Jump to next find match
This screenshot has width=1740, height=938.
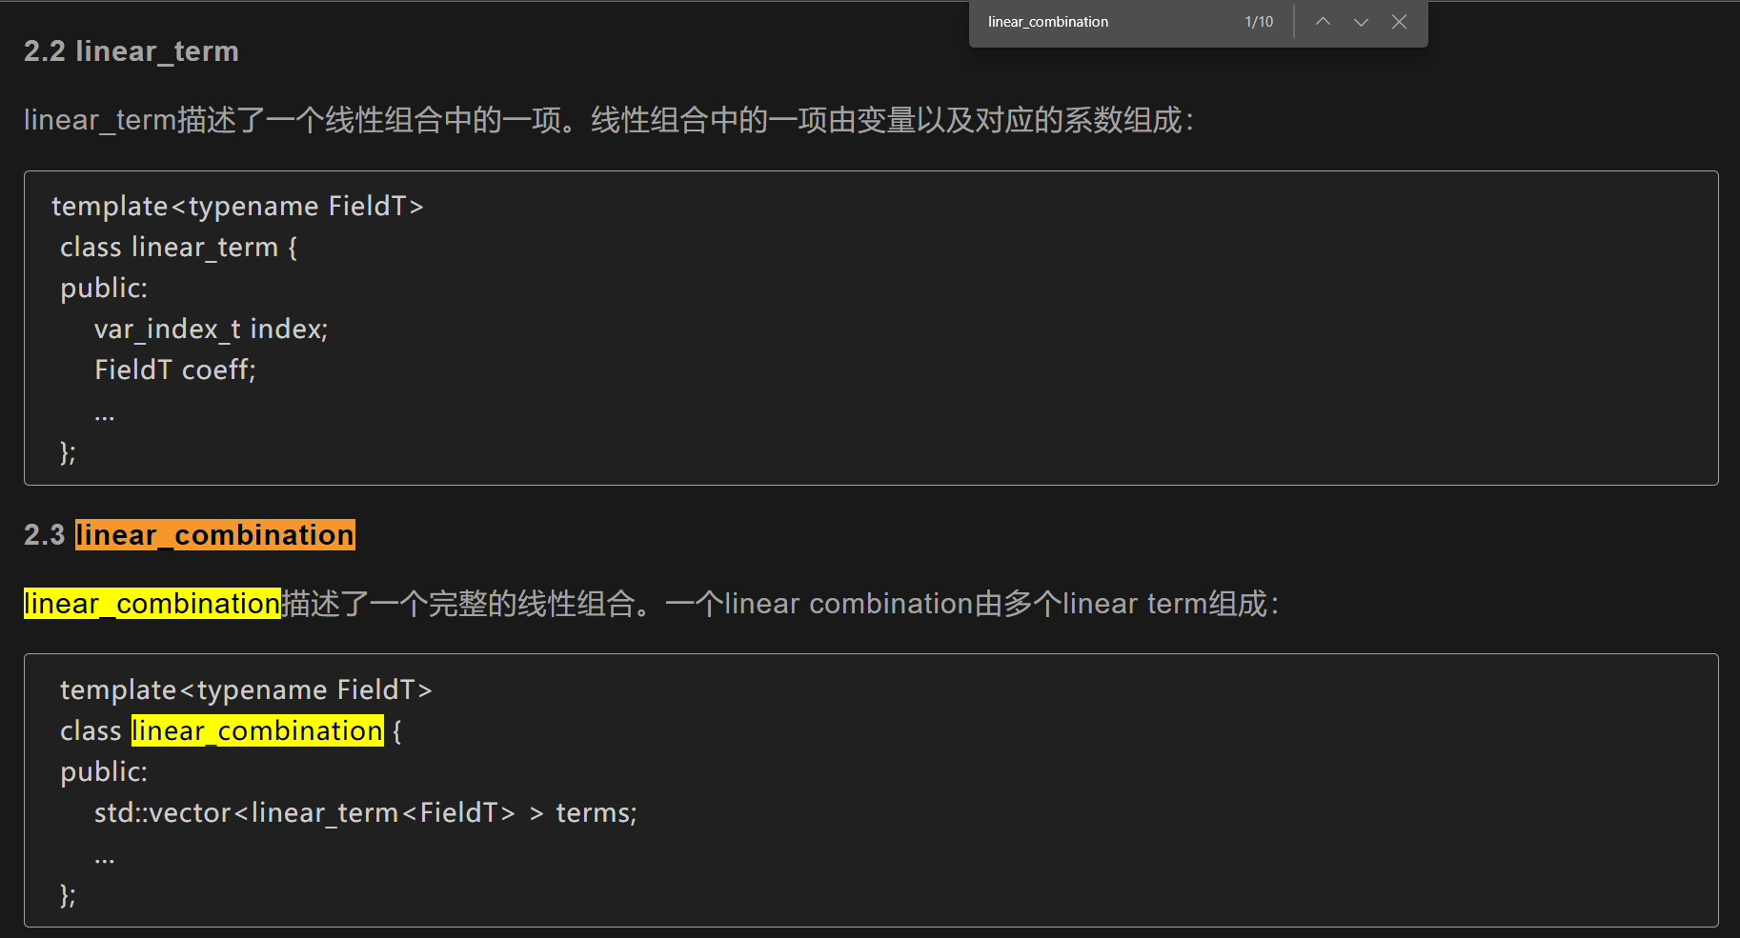click(x=1361, y=22)
